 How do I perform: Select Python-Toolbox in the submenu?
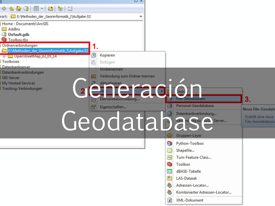(190, 144)
